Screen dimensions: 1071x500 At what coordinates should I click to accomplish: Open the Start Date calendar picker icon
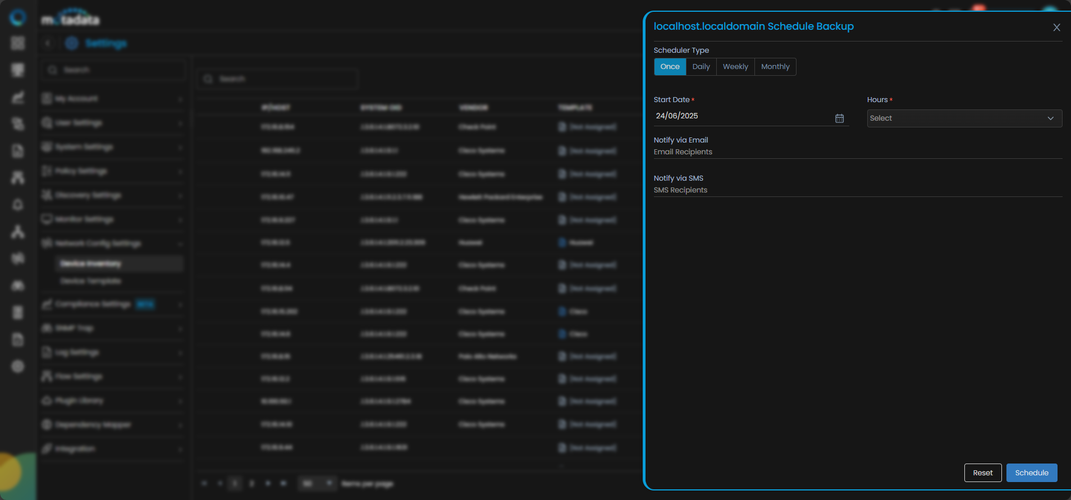click(839, 118)
